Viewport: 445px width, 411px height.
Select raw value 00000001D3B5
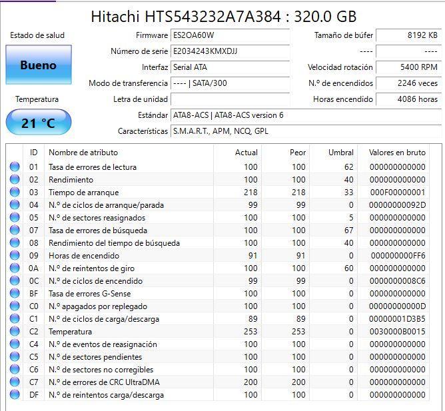[x=397, y=319]
